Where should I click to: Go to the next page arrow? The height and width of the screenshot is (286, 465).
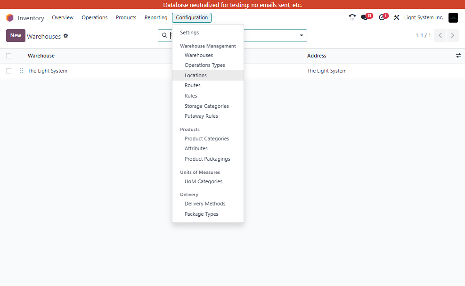coord(453,36)
